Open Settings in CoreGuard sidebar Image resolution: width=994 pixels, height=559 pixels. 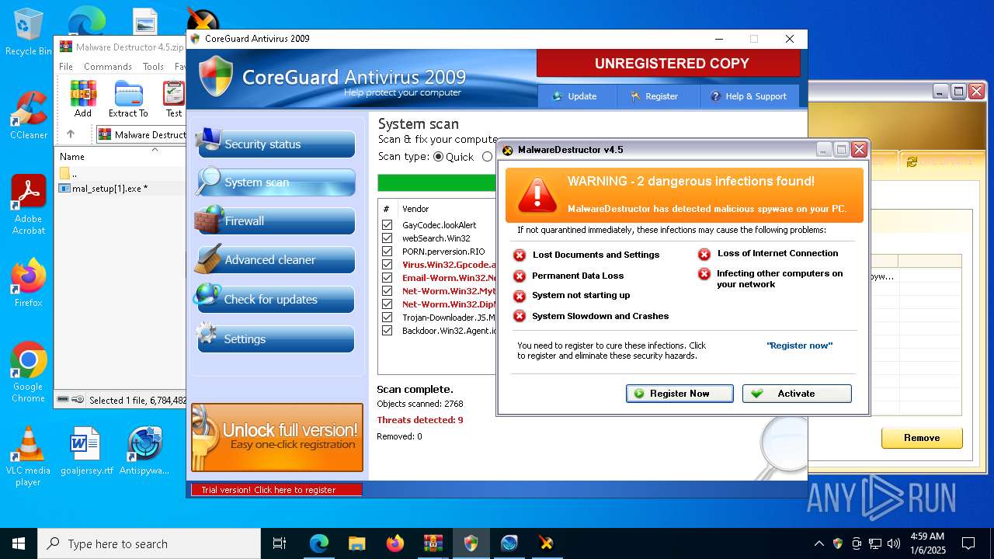coord(277,339)
